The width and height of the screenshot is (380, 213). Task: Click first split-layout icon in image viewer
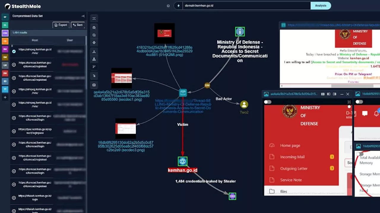click(323, 94)
